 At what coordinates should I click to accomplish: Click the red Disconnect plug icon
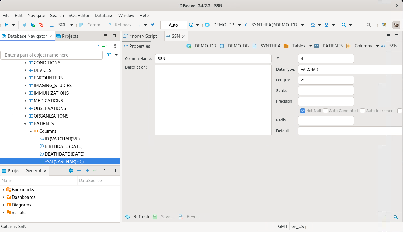click(x=41, y=25)
